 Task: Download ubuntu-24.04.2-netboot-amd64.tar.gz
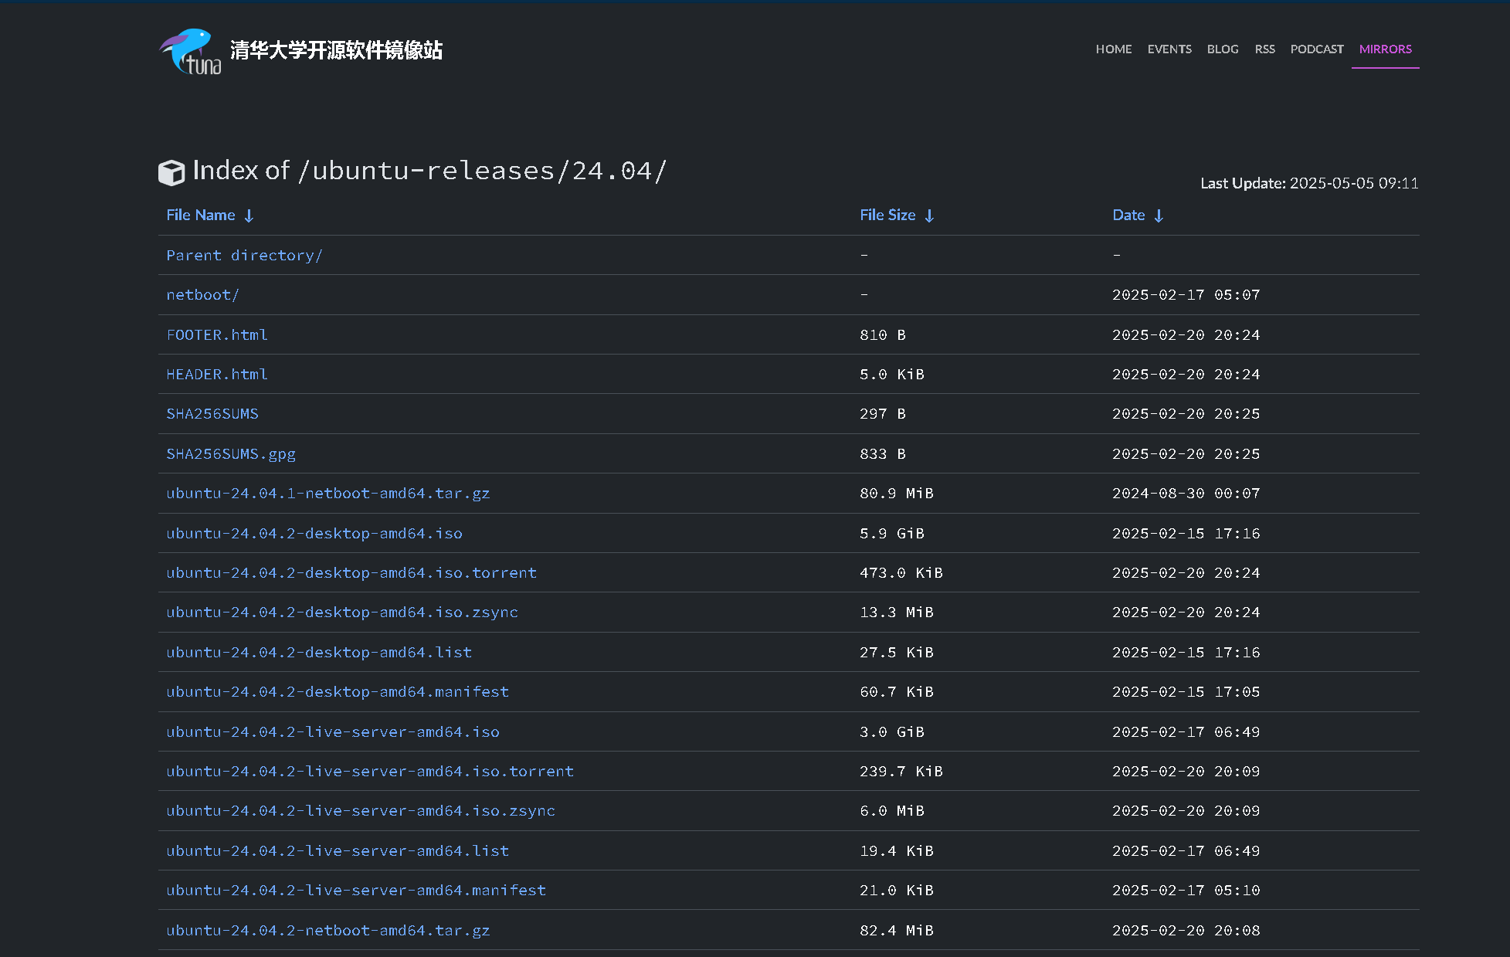click(x=328, y=931)
